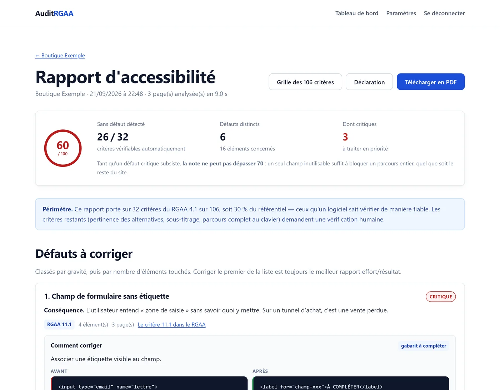Click the RGAA 11.1 tag
500x390 pixels.
59,325
